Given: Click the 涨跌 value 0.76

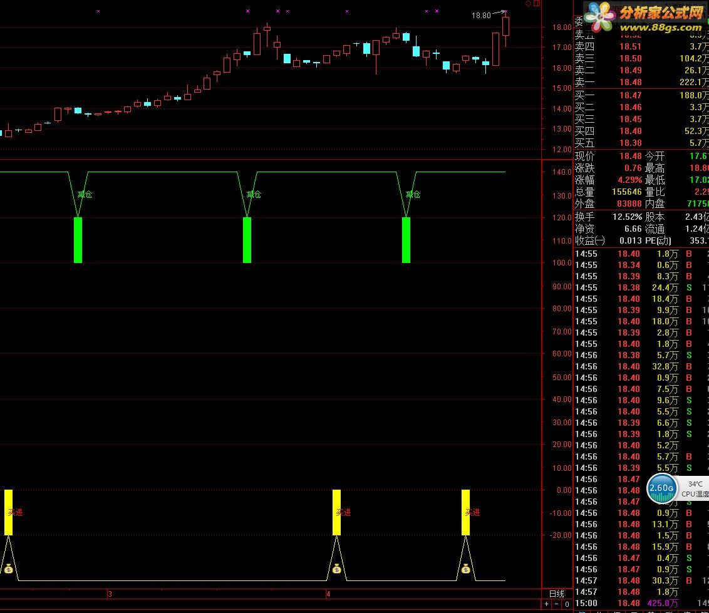Looking at the screenshot, I should click(633, 168).
